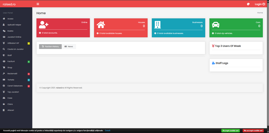Click the Top 3 Users medal icon
269x133 pixels.
tap(213, 46)
